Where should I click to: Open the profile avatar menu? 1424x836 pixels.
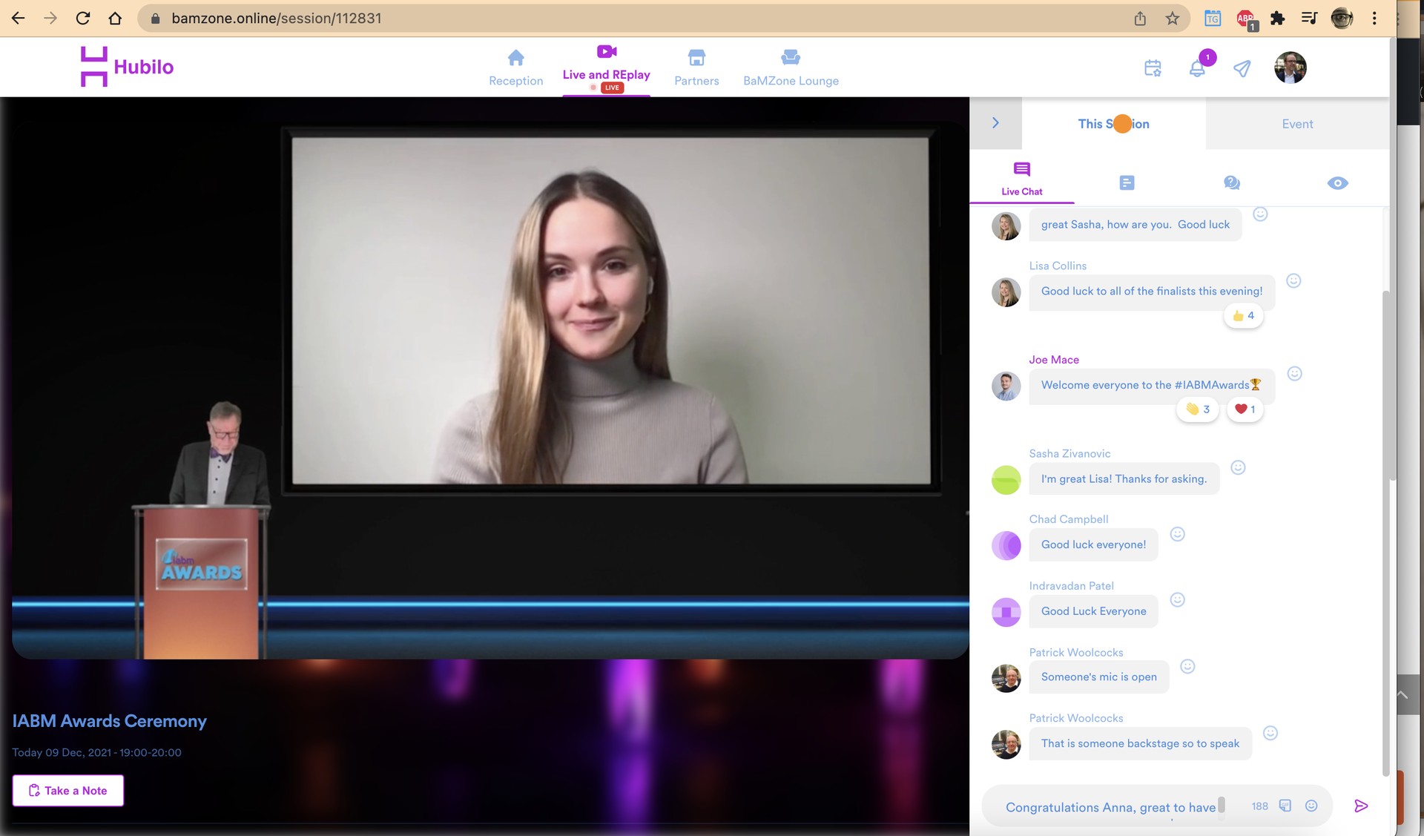pyautogui.click(x=1290, y=68)
